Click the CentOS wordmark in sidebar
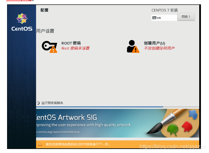The image size is (209, 153). click(x=22, y=29)
